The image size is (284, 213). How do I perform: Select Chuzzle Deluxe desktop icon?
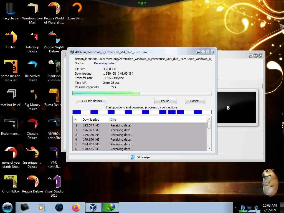click(32, 128)
